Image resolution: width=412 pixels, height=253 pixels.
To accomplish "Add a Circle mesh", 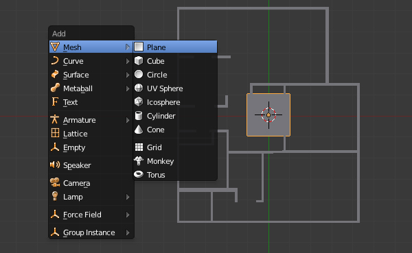I will (175, 75).
